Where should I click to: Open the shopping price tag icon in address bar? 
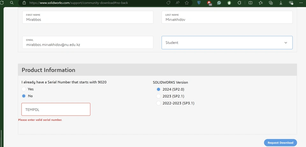point(168,3)
